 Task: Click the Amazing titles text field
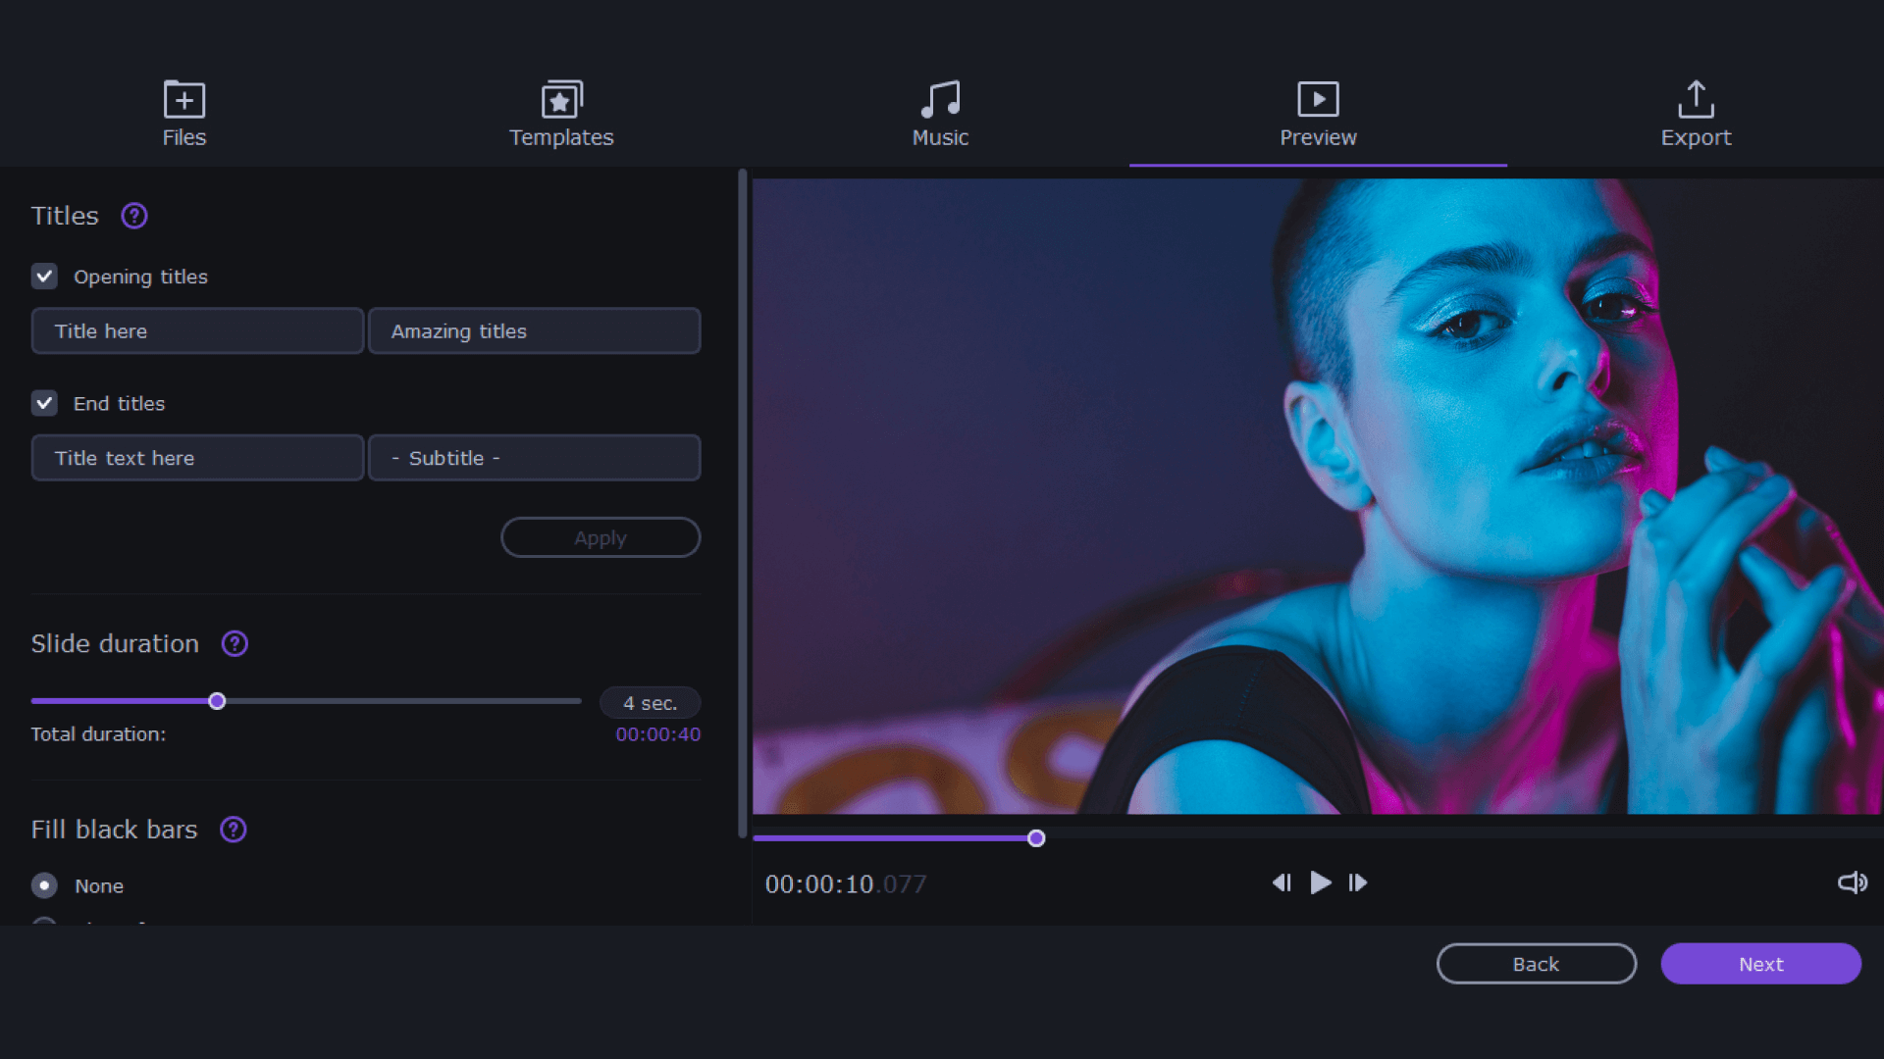pos(534,330)
